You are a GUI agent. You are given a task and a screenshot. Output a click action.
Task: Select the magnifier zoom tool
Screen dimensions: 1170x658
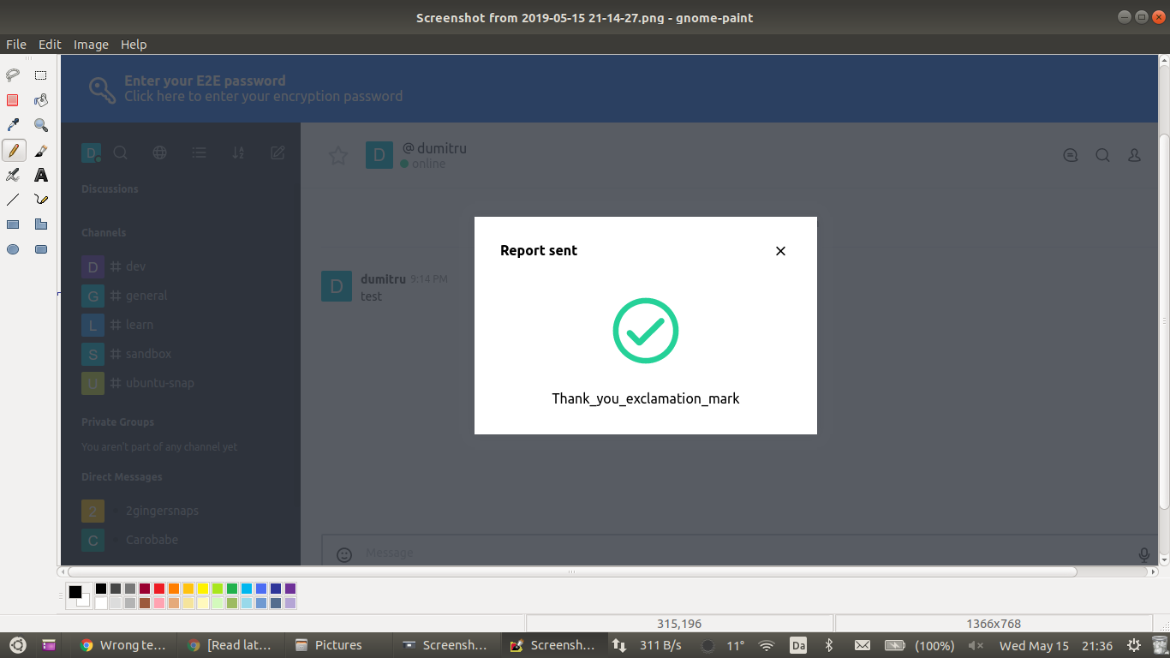[x=40, y=125]
